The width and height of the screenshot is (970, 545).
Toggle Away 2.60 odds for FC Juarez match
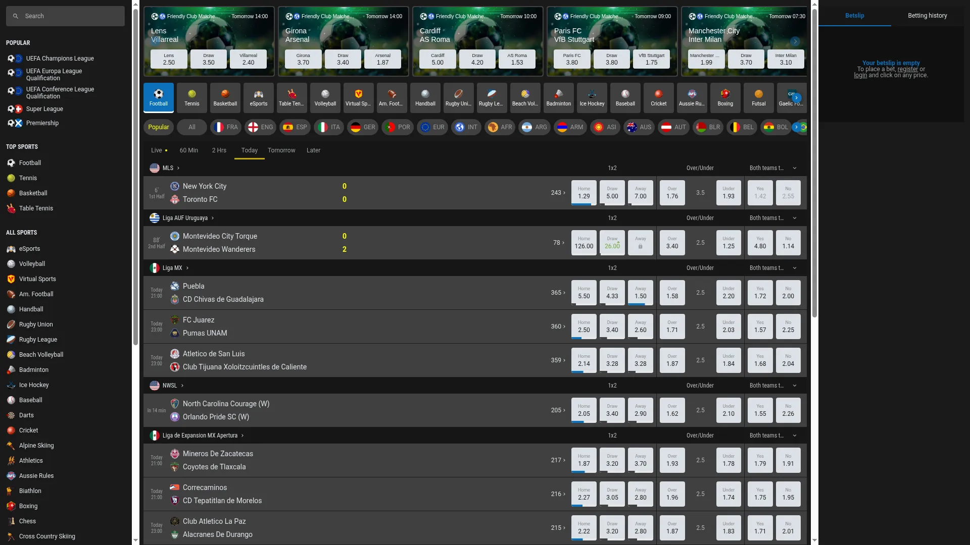pyautogui.click(x=641, y=326)
